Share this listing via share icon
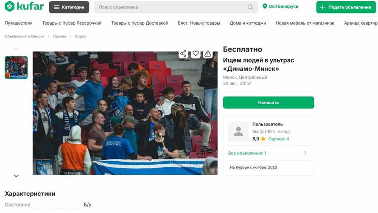Viewport: 378px width, 213px height. pyautogui.click(x=183, y=54)
